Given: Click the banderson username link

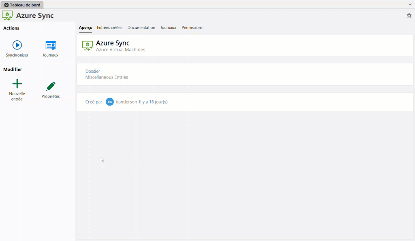Looking at the screenshot, I should tap(126, 102).
